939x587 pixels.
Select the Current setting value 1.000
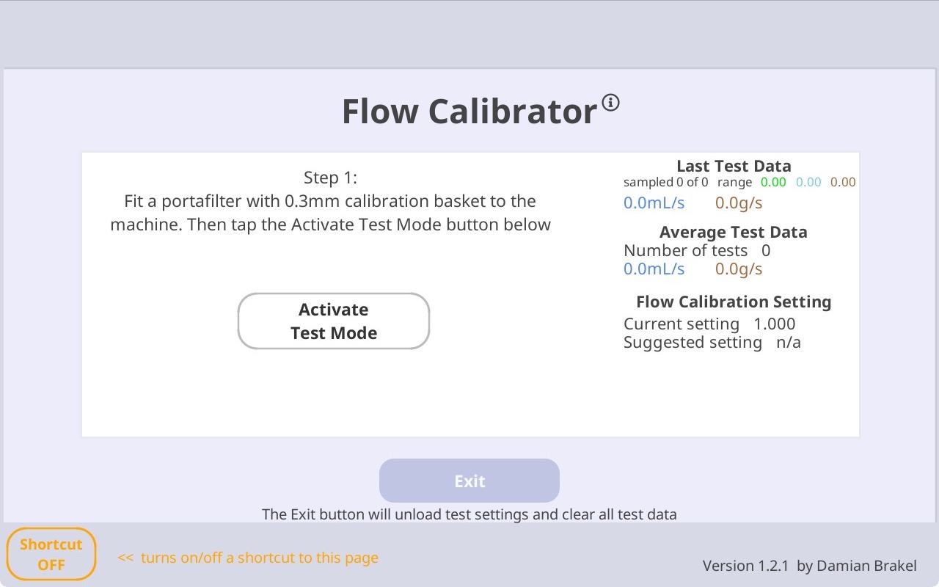pos(775,324)
